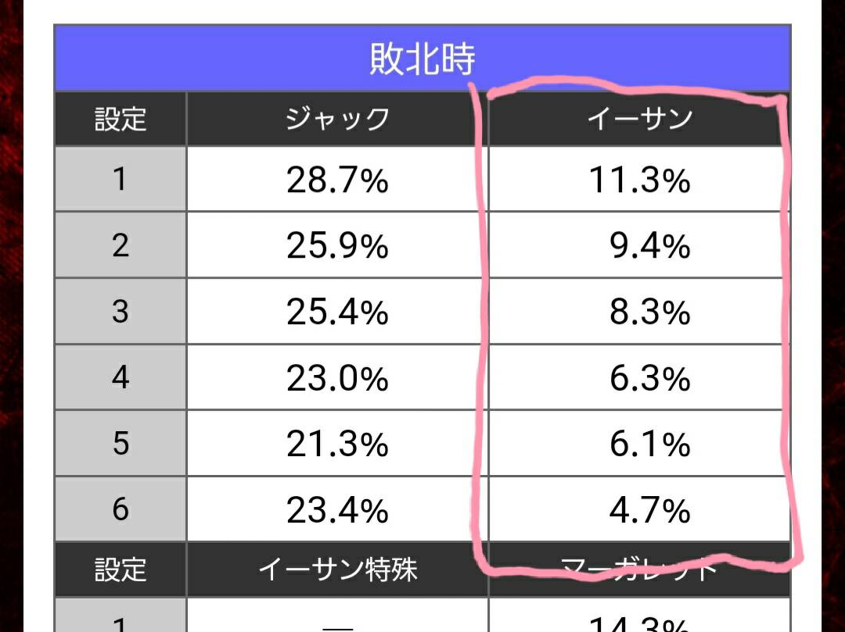Click the イーサン特殊 column header
The image size is (845, 632).
point(337,569)
